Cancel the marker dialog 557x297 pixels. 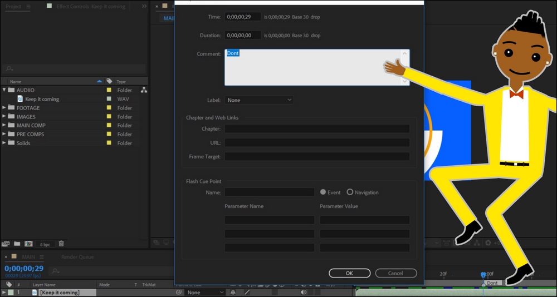[395, 273]
